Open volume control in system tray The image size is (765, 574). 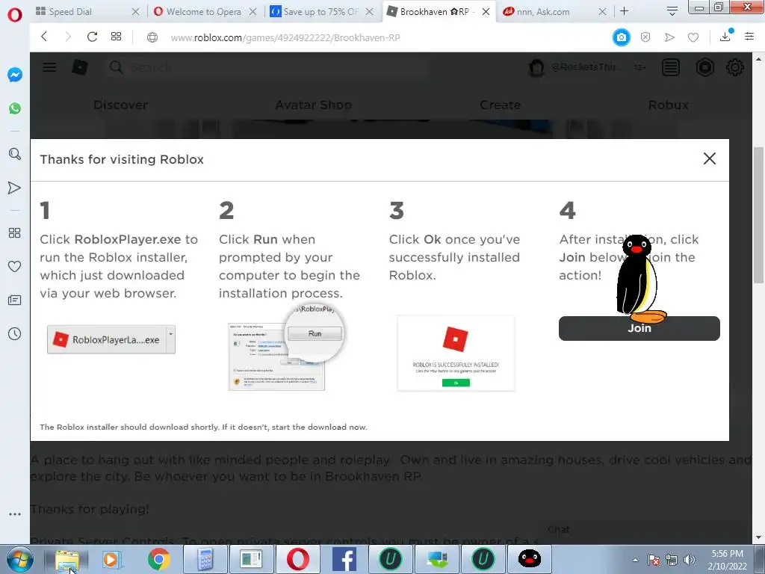click(x=689, y=560)
